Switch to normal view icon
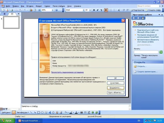This screenshot has width=164, height=123. 1,109
